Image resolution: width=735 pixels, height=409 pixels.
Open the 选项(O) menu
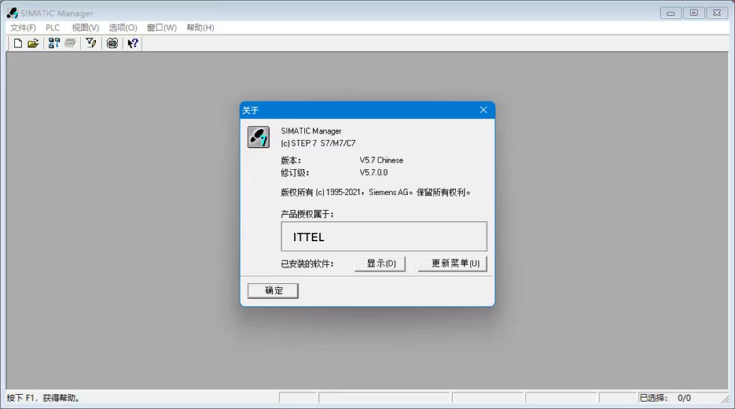[122, 28]
